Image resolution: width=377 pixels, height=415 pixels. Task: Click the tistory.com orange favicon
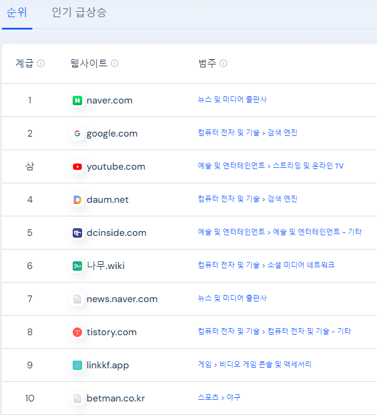(77, 332)
